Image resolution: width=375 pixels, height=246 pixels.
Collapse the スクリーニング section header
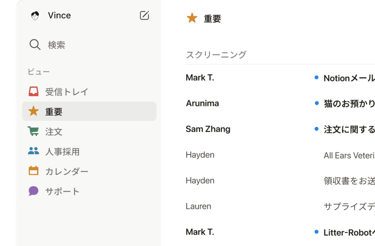216,55
